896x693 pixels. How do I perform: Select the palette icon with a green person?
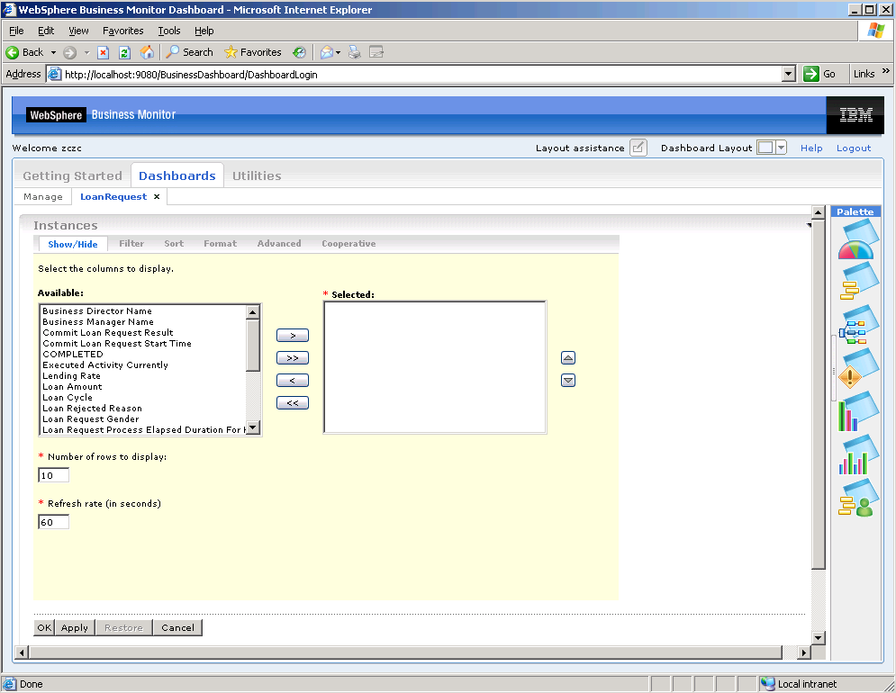tap(857, 498)
